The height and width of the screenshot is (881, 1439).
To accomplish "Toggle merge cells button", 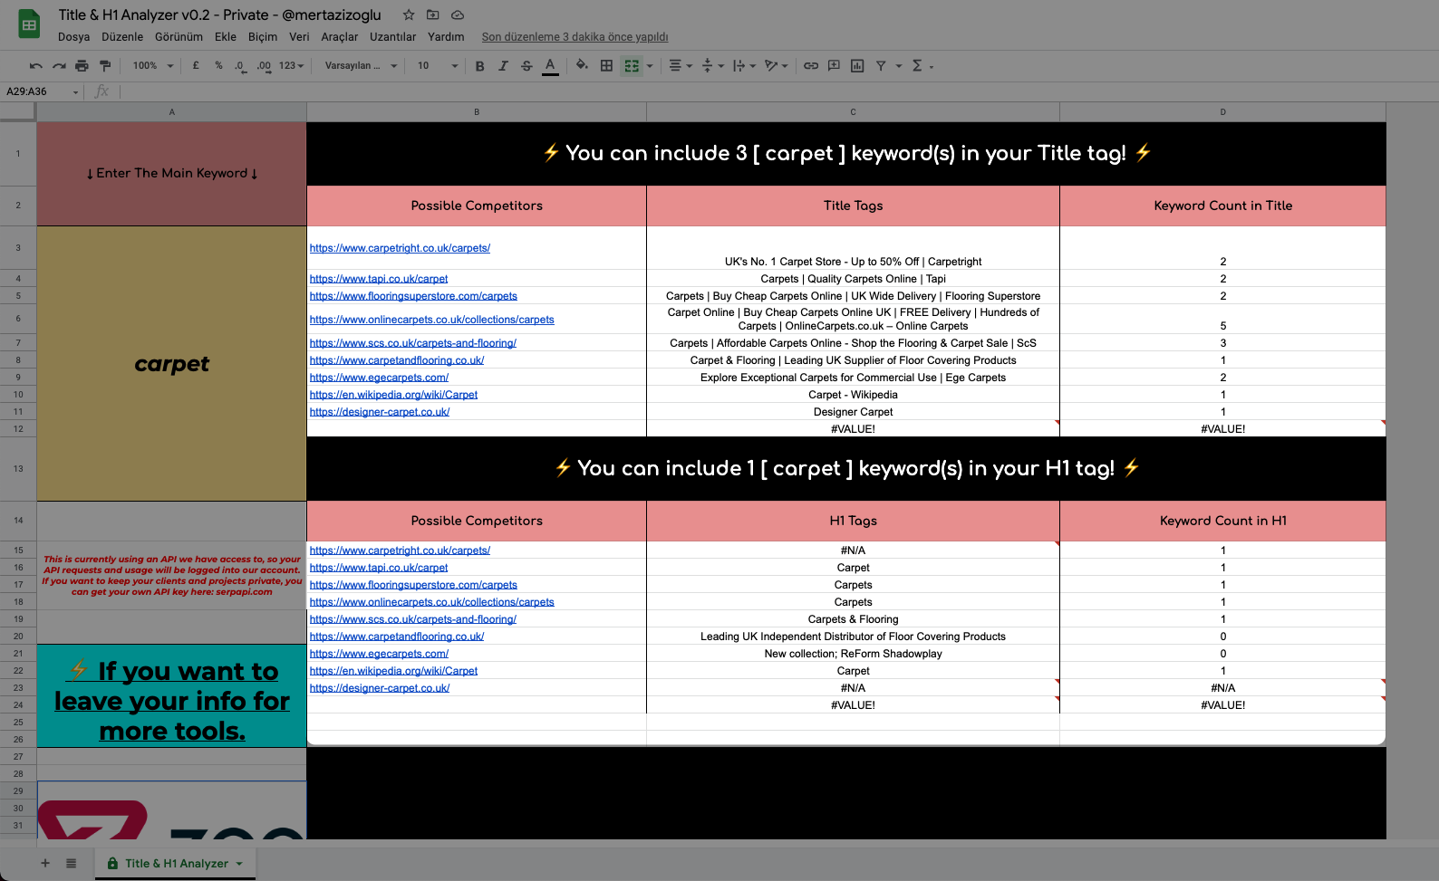I will (632, 65).
